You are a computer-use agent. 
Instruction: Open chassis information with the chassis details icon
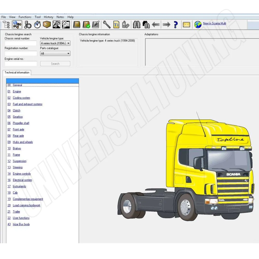17,24
